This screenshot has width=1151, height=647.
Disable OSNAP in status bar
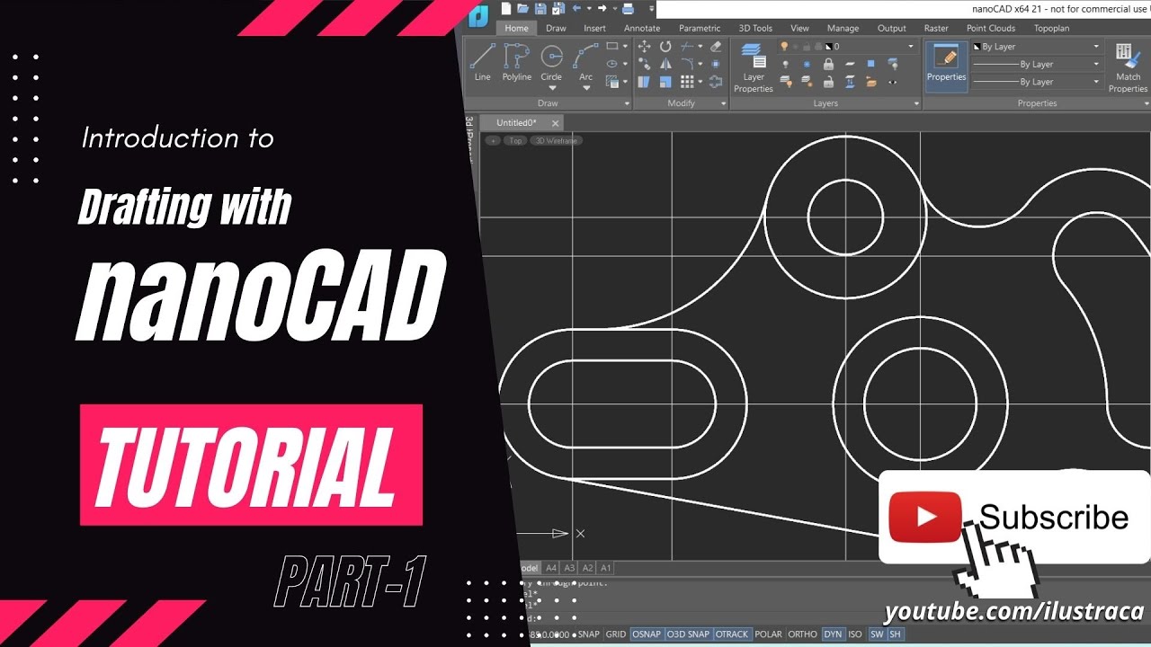[646, 634]
